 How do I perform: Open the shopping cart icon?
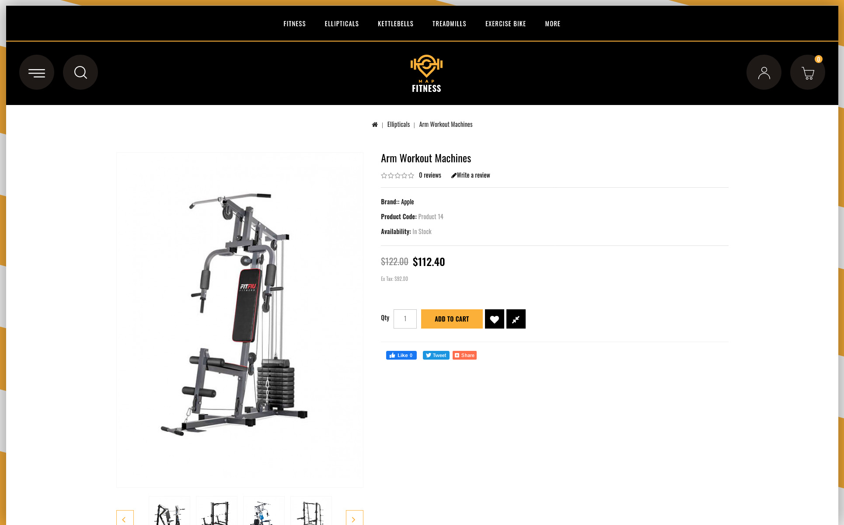pyautogui.click(x=808, y=72)
